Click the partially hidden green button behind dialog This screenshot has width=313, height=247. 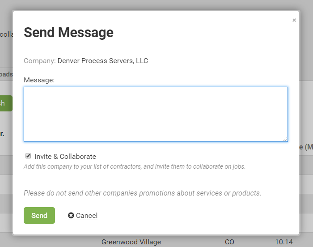[5, 103]
